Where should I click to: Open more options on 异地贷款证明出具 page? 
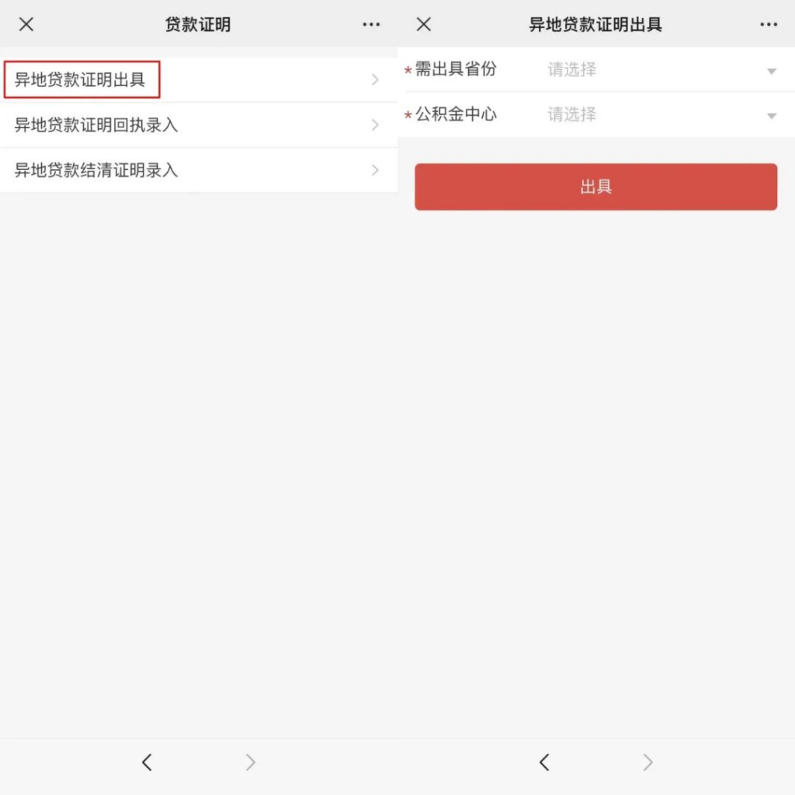point(769,24)
